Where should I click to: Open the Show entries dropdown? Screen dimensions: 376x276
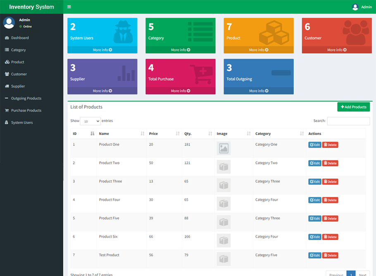[90, 120]
